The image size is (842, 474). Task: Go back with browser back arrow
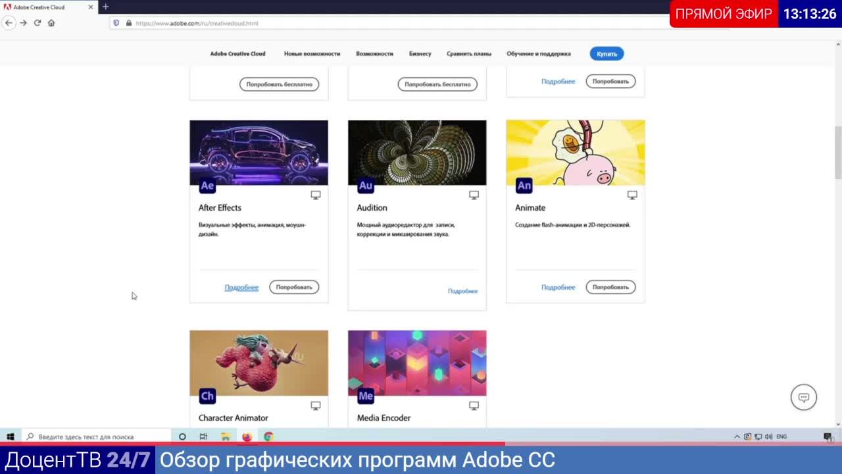pyautogui.click(x=9, y=23)
